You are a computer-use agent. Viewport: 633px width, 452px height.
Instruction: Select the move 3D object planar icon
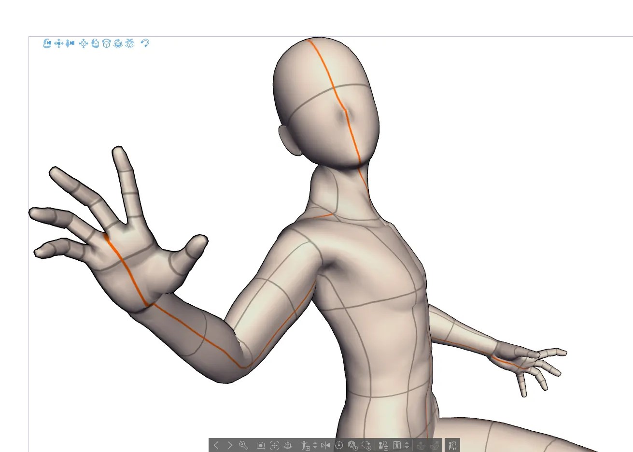tap(84, 43)
